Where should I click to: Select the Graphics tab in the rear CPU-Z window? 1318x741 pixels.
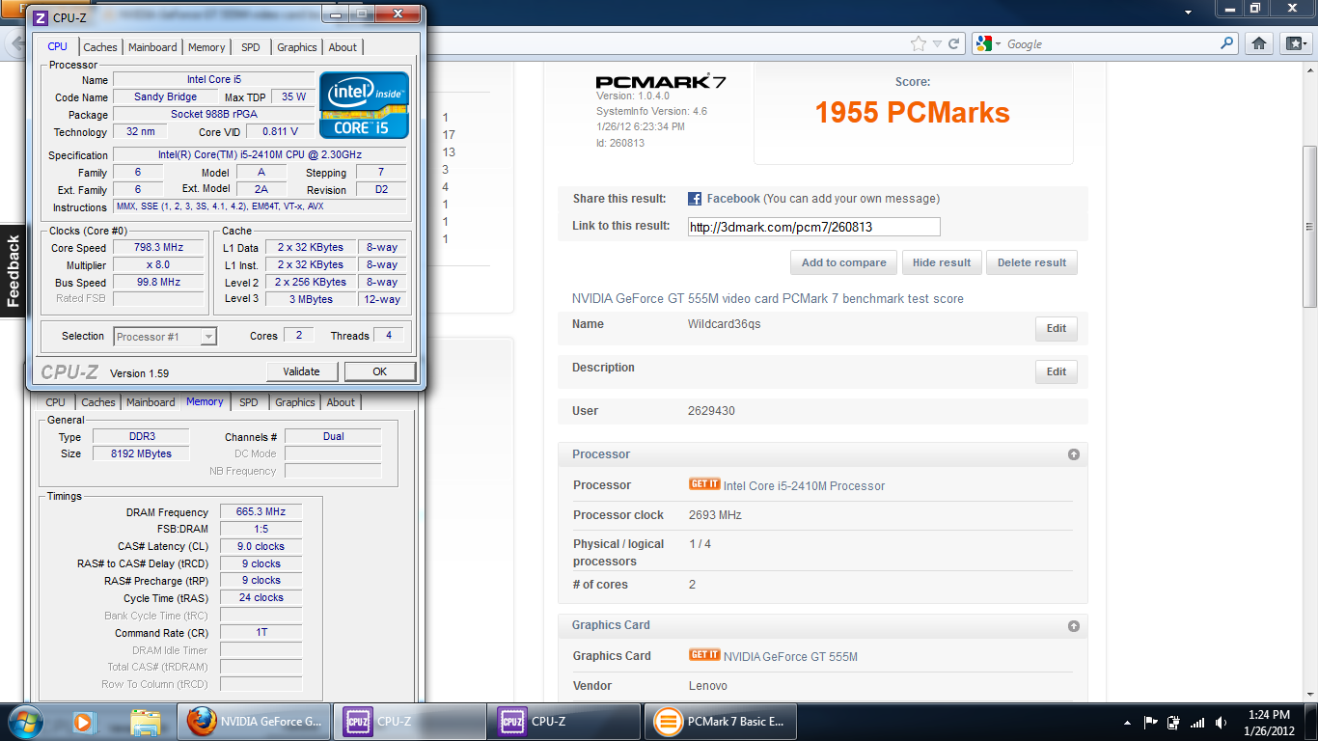tap(295, 403)
